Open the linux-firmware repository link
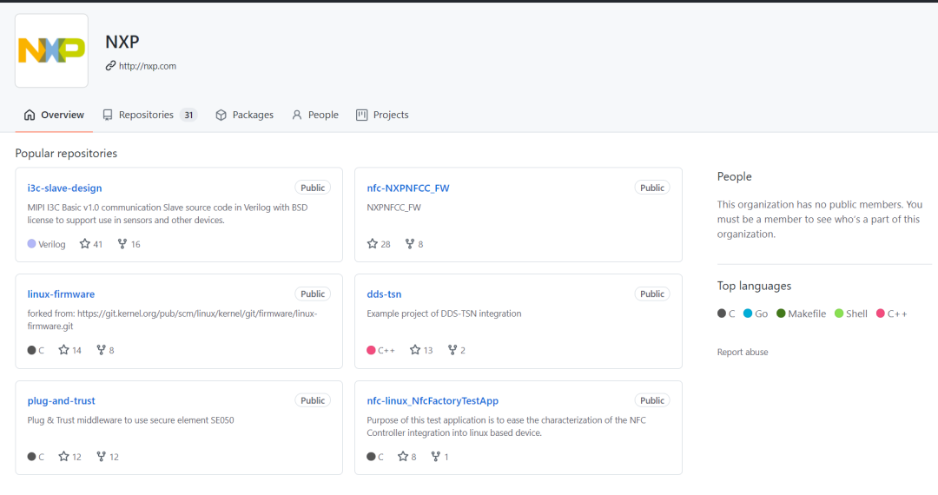This screenshot has height=495, width=938. point(61,294)
